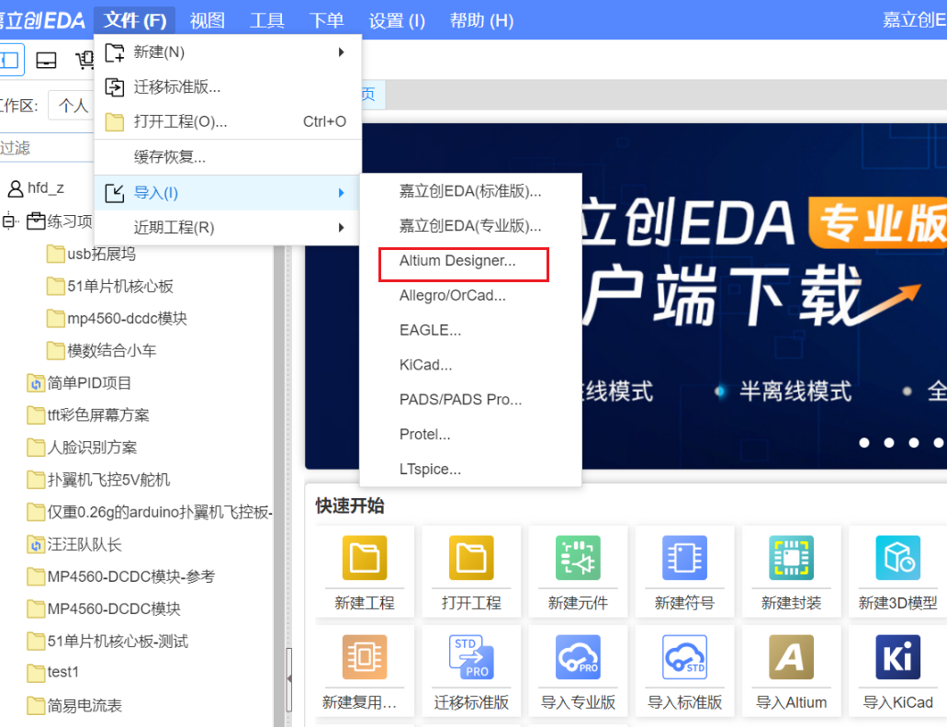Viewport: 947px width, 727px height.
Task: Open the 帮助 (H) menu
Action: click(481, 20)
